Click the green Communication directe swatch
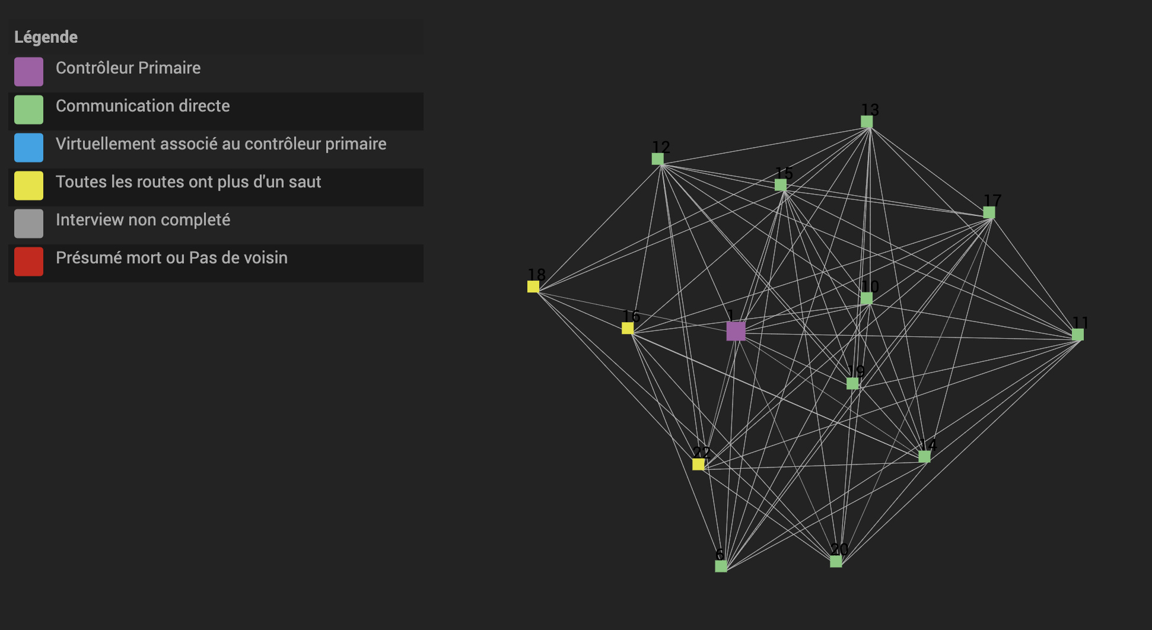1152x630 pixels. click(x=28, y=110)
